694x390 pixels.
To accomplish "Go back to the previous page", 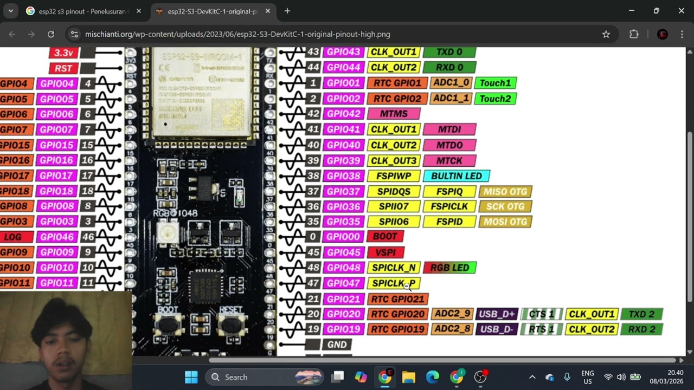I will point(12,34).
